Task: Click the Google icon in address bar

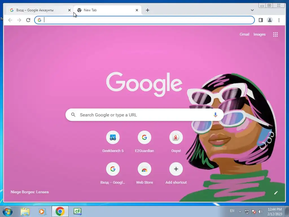Action: pyautogui.click(x=40, y=20)
